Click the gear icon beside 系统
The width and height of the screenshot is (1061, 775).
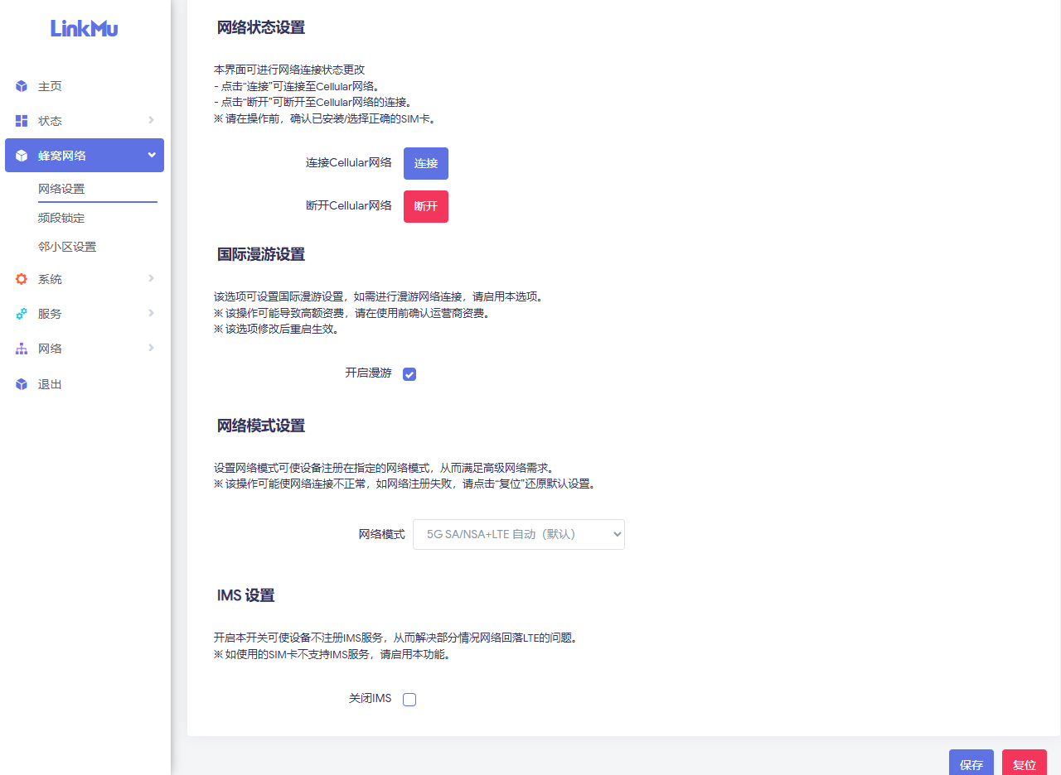(22, 279)
